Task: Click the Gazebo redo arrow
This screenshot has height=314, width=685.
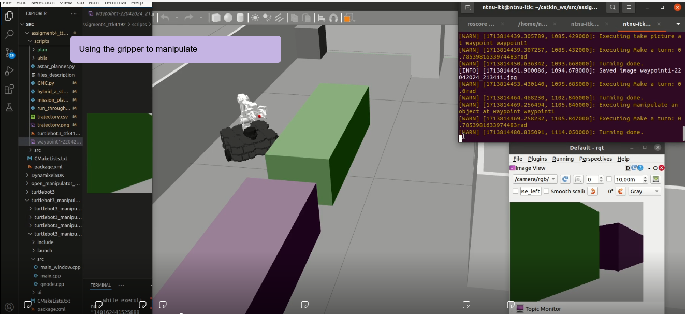Action: 188,18
